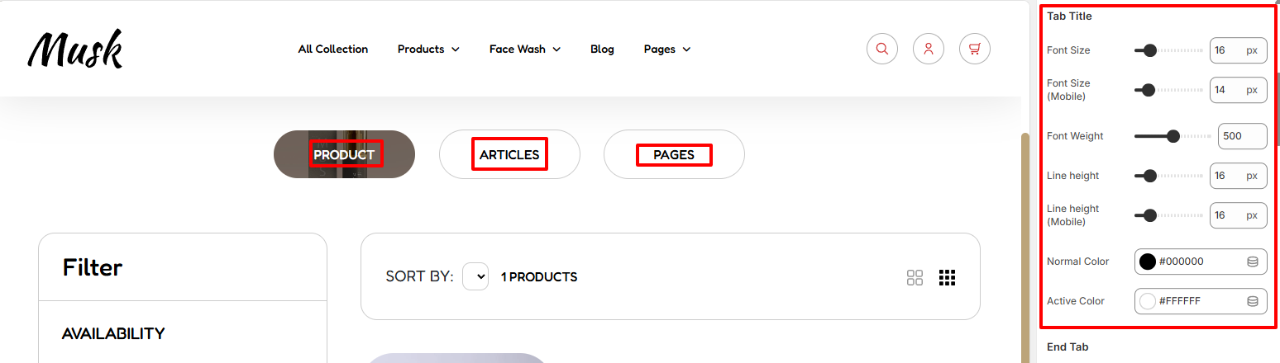Select the Articles tab

[509, 154]
